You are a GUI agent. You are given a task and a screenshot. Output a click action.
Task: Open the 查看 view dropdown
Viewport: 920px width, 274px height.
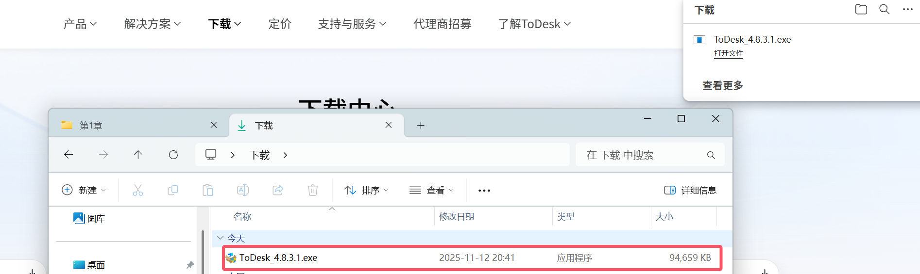click(x=431, y=190)
